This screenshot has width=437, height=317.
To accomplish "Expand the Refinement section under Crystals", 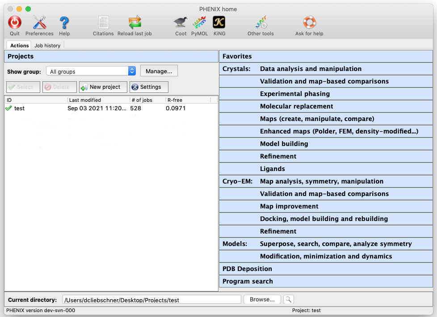I will (x=278, y=156).
